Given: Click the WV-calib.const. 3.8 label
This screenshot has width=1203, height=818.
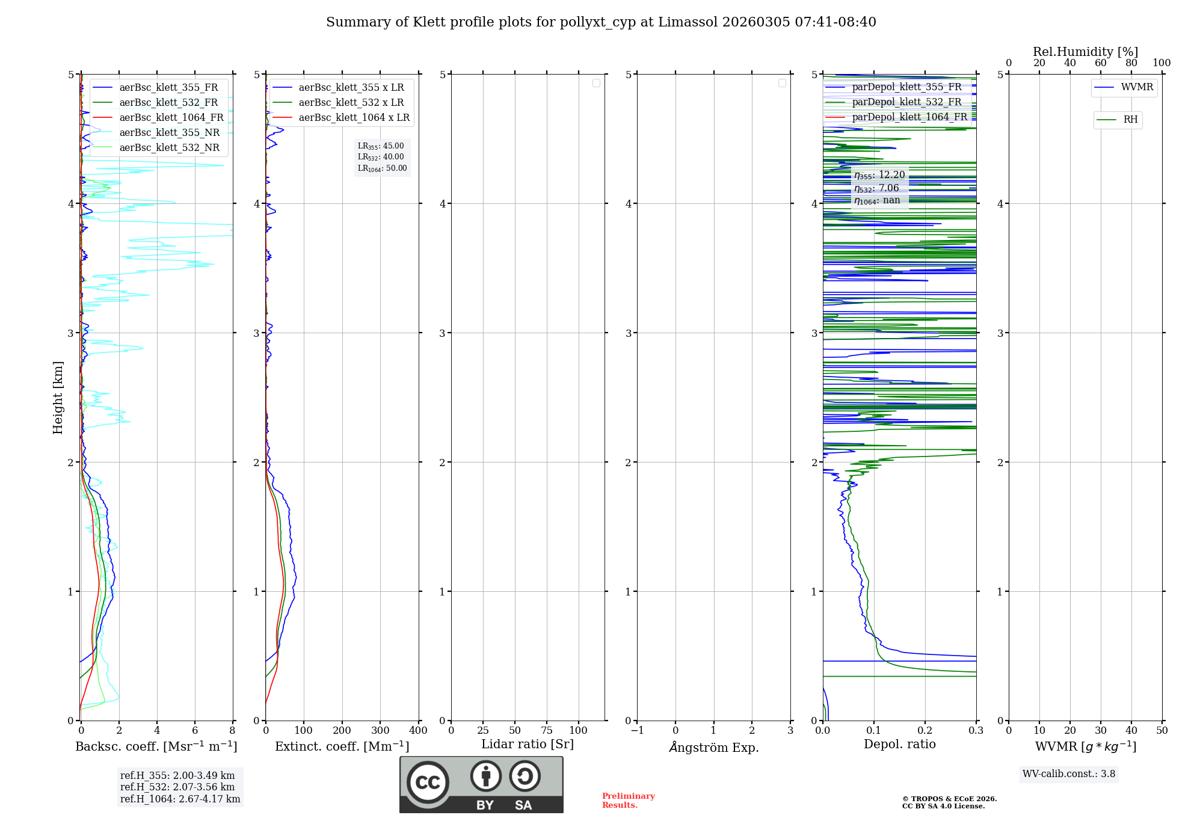Looking at the screenshot, I should [1068, 773].
